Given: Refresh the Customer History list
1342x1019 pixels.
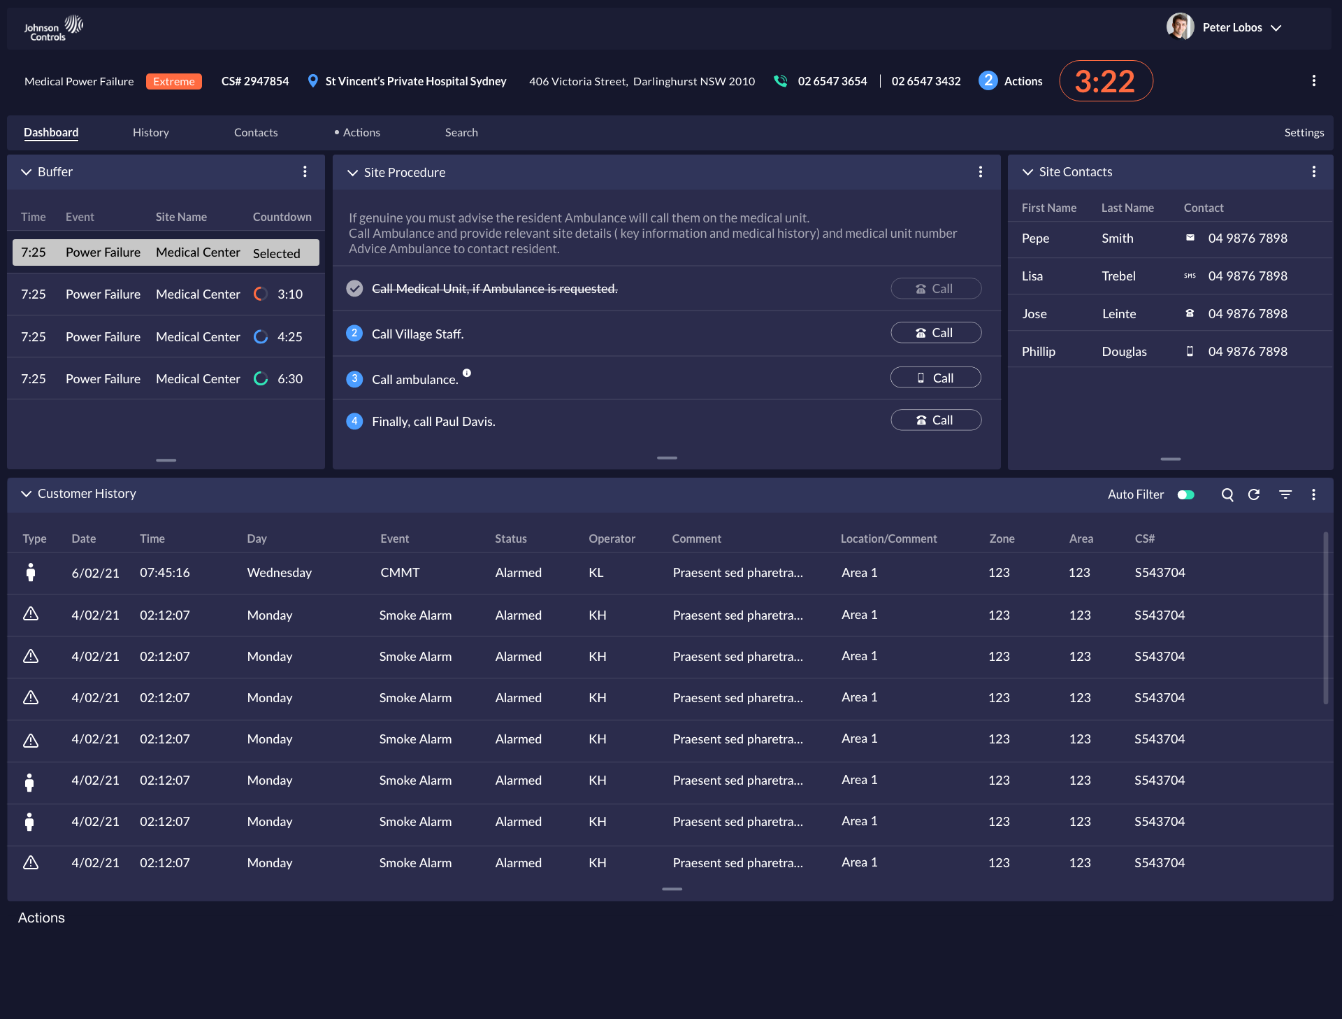Looking at the screenshot, I should click(x=1254, y=494).
